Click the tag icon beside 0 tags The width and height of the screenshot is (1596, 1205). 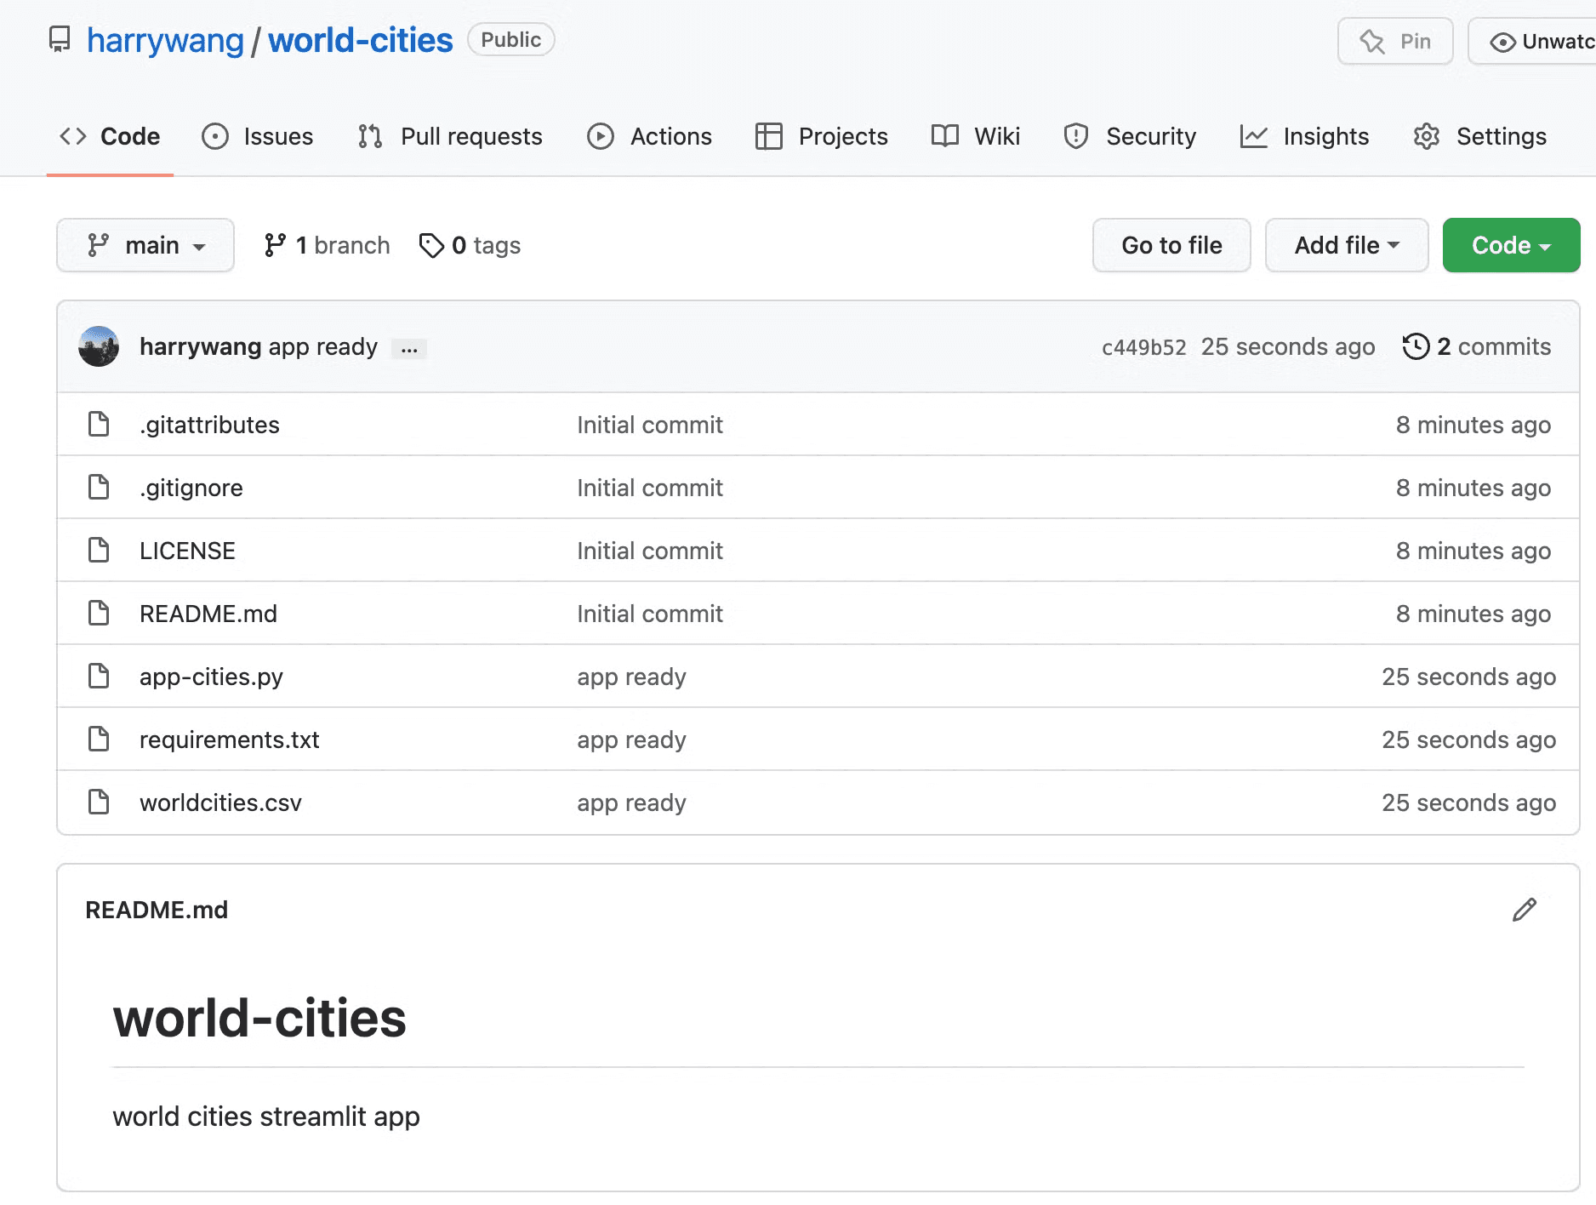[x=431, y=245]
